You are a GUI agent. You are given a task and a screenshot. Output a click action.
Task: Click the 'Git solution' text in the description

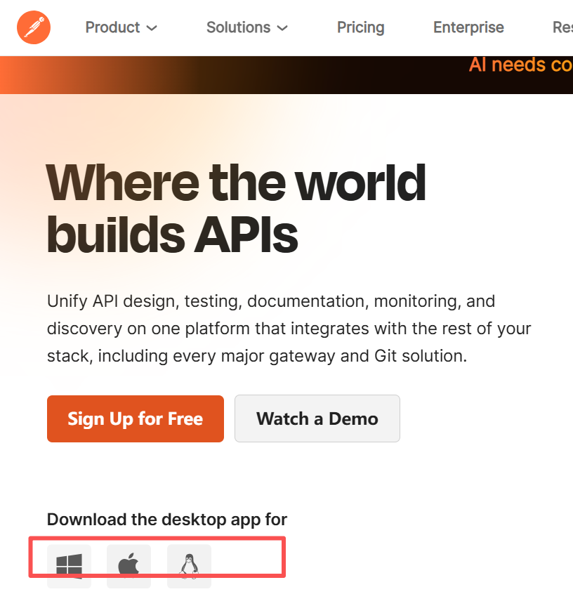[x=421, y=356]
